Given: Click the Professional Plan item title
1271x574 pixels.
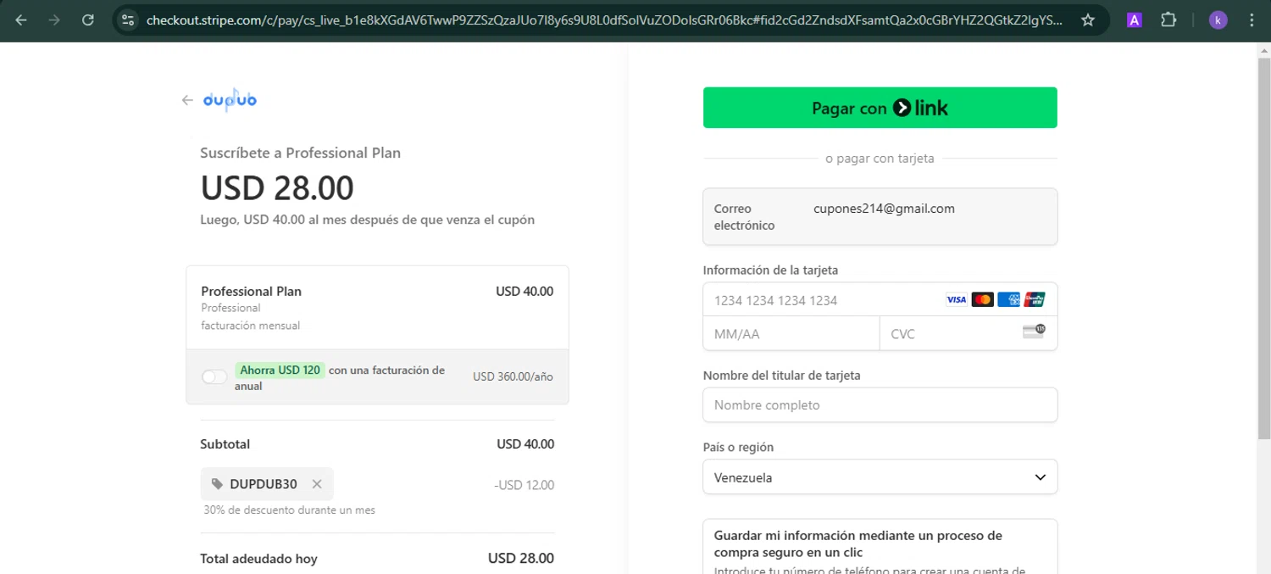Looking at the screenshot, I should pos(252,292).
